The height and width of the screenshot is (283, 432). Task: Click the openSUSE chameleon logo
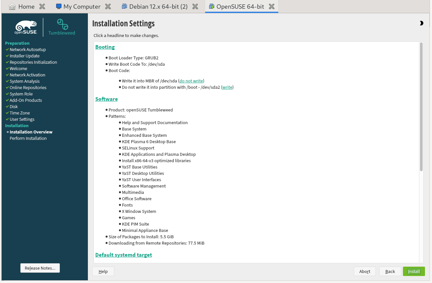[26, 27]
